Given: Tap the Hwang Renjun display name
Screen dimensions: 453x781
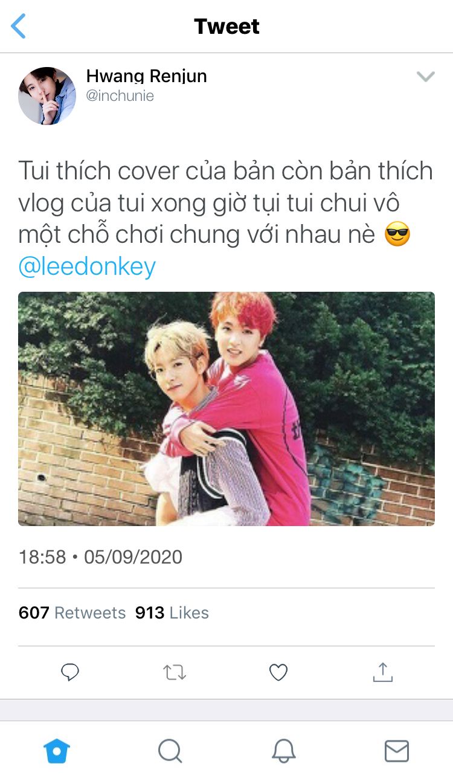Looking at the screenshot, I should pos(147,76).
